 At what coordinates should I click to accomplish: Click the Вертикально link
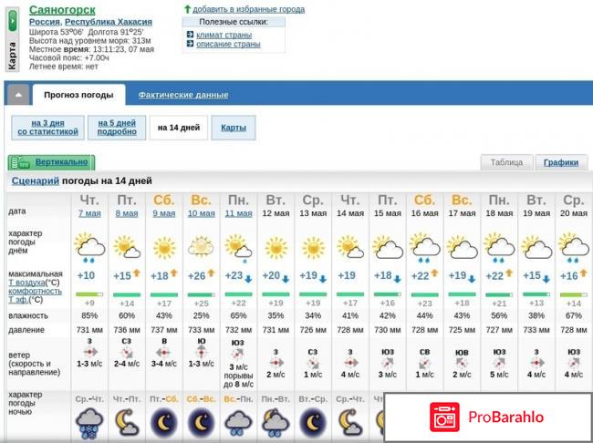62,162
